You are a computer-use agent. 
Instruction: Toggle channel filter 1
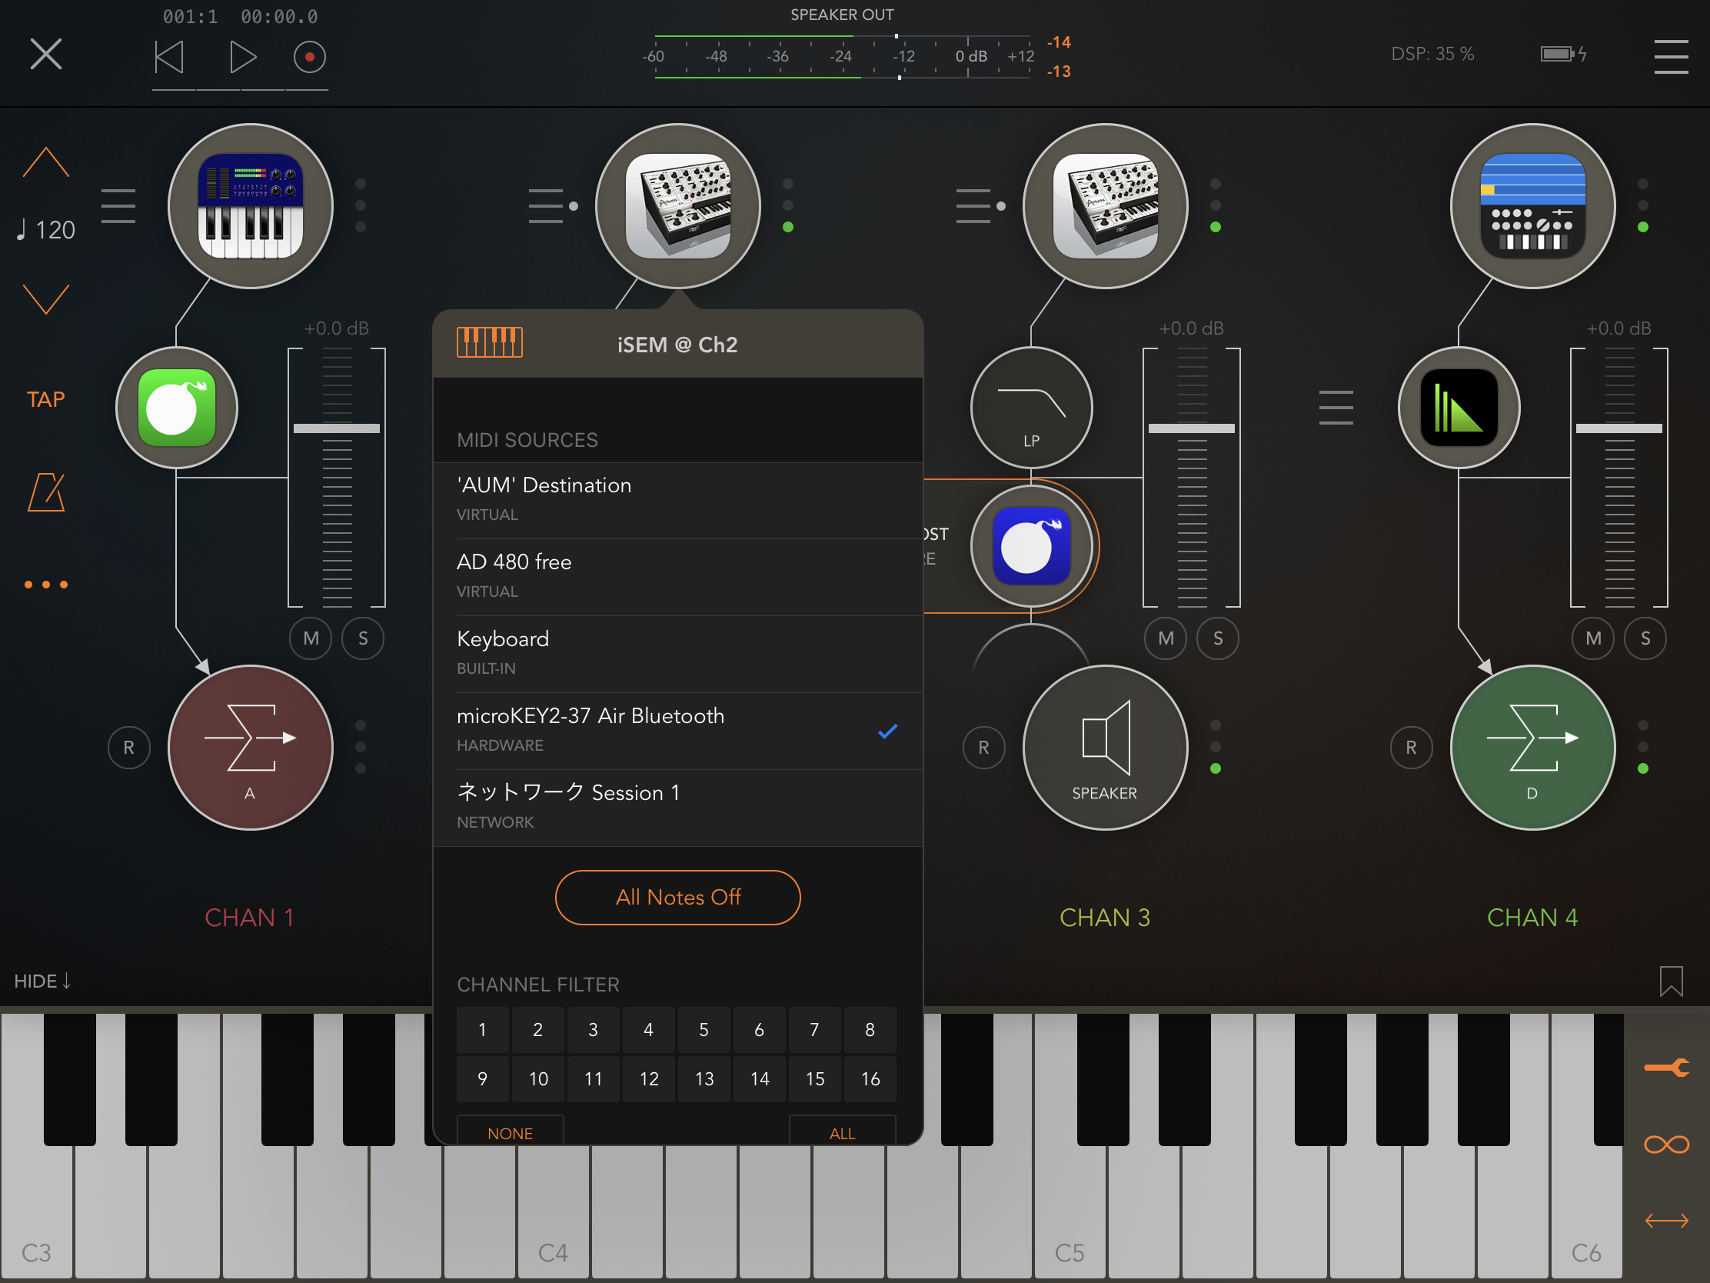point(482,1029)
